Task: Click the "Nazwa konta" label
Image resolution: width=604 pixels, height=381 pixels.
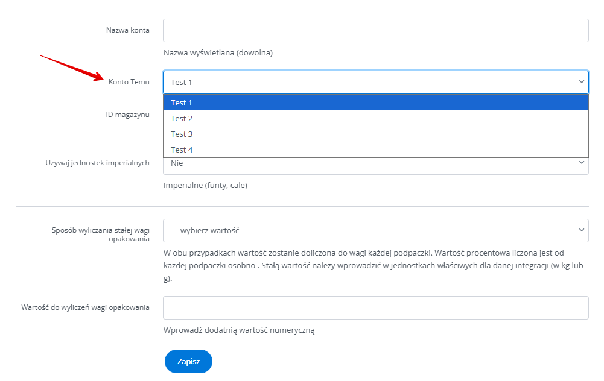Action: pos(127,30)
